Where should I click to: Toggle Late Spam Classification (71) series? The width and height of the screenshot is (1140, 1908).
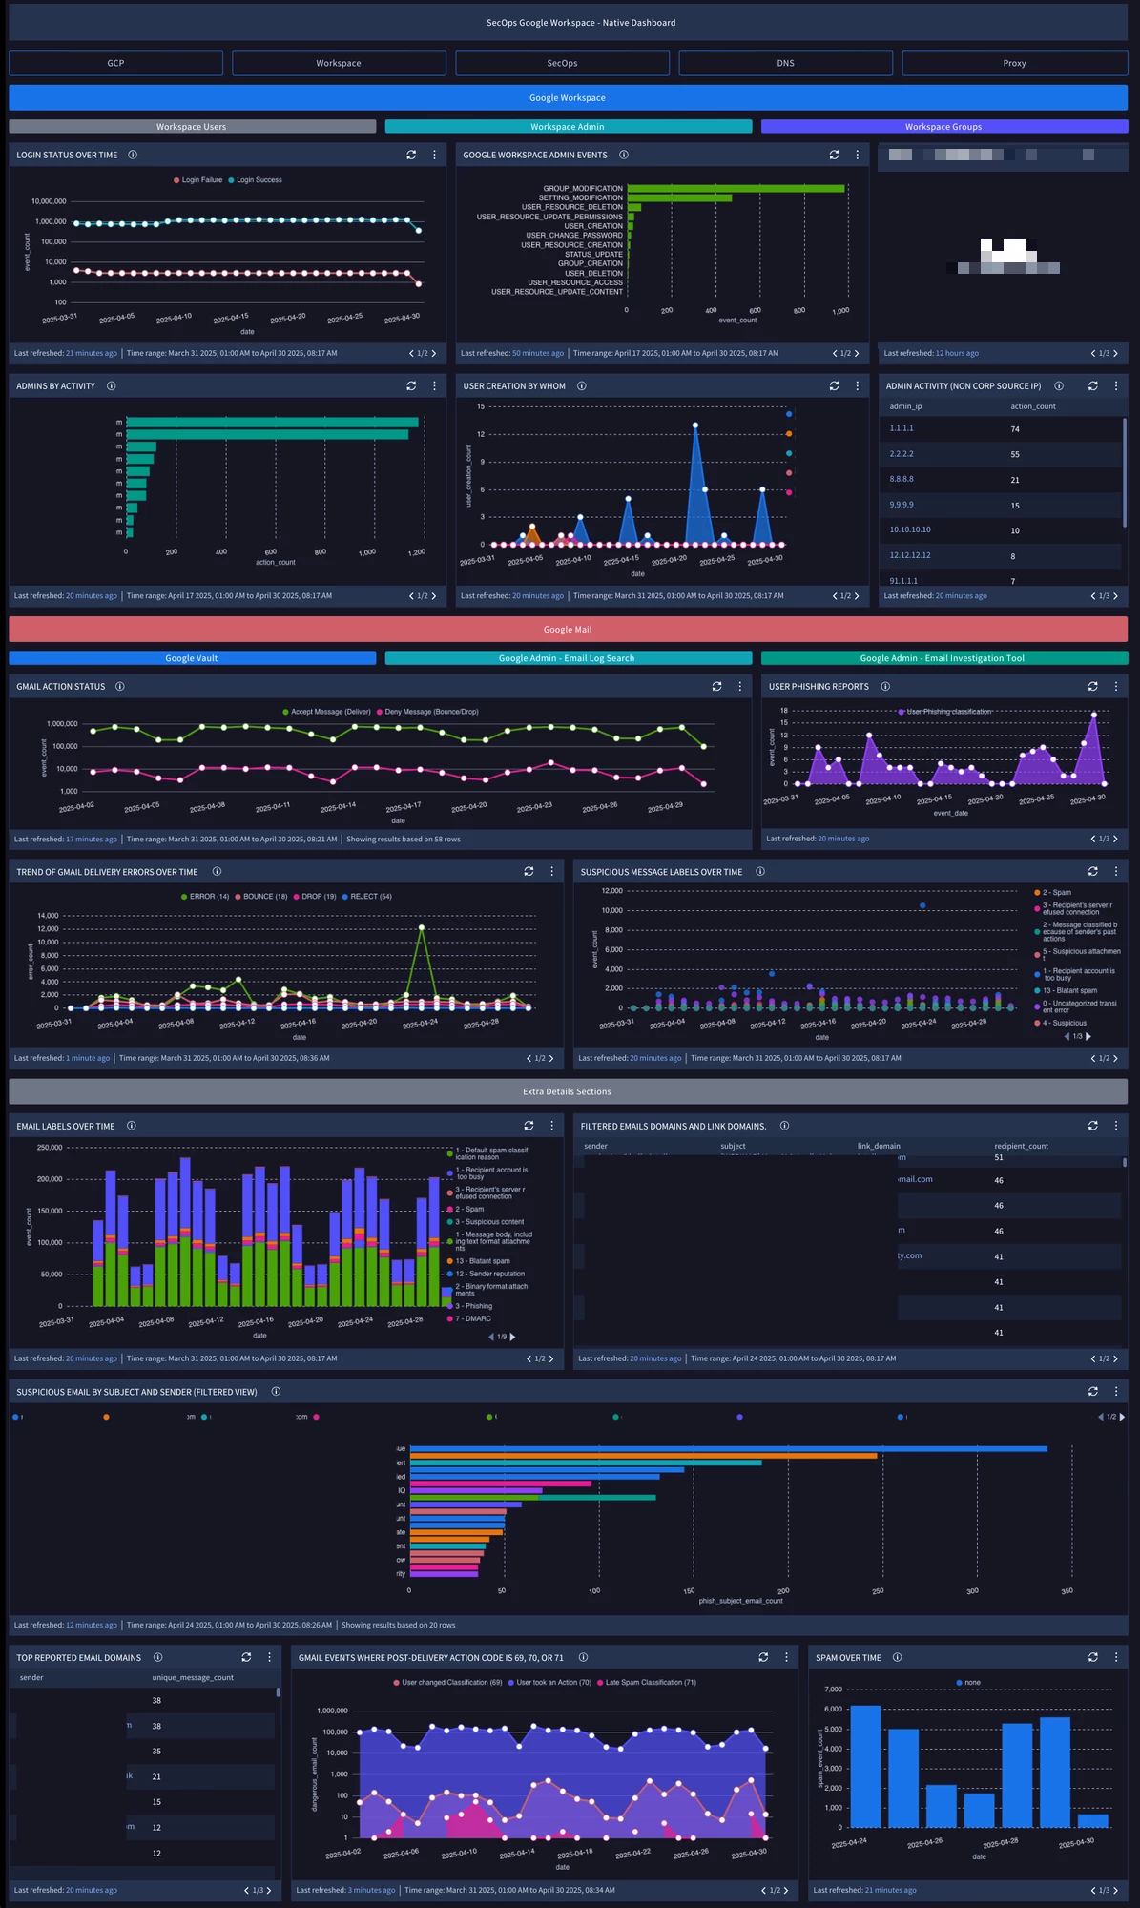coord(646,1683)
